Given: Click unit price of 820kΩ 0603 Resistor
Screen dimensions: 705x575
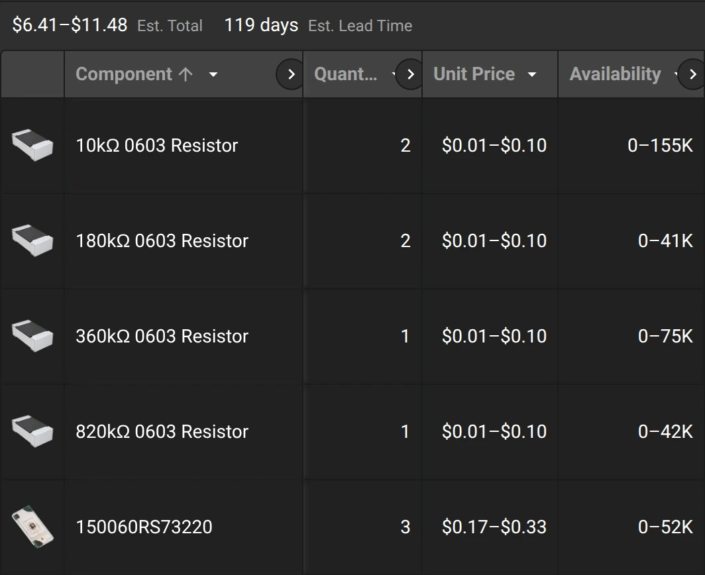Looking at the screenshot, I should [x=494, y=432].
